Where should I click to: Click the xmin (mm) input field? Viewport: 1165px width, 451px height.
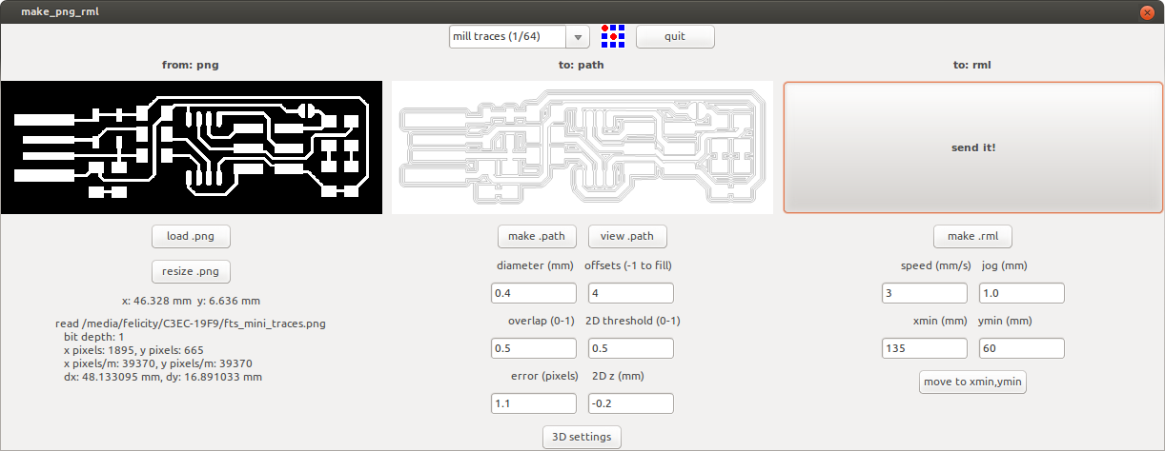[925, 348]
